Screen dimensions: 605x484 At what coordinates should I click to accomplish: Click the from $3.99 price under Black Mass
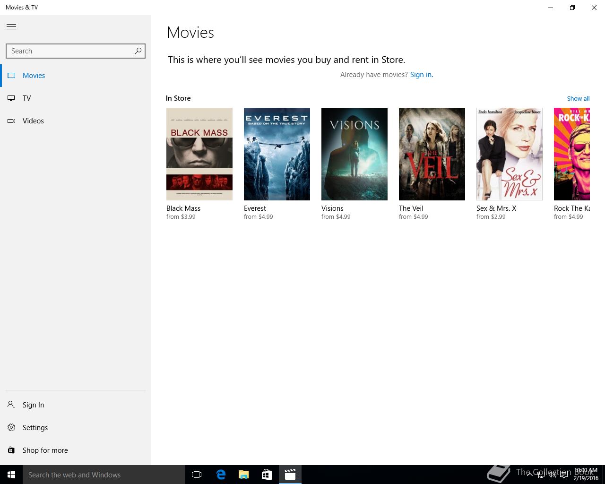[181, 217]
